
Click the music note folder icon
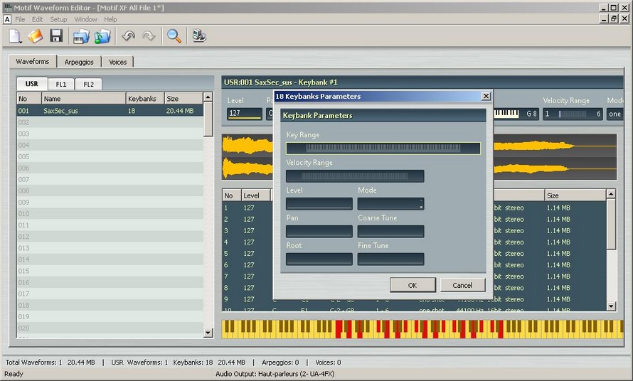coord(102,36)
